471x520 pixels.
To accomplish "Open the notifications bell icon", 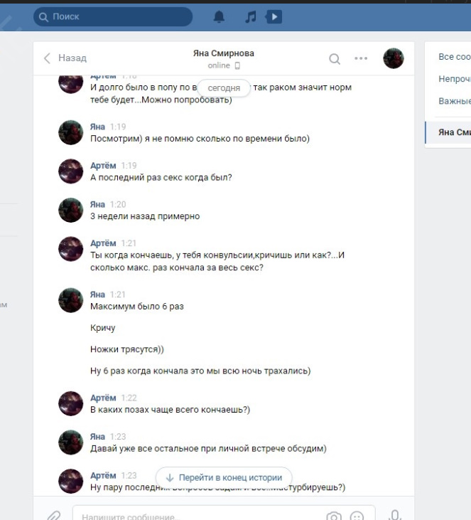I will pyautogui.click(x=219, y=16).
